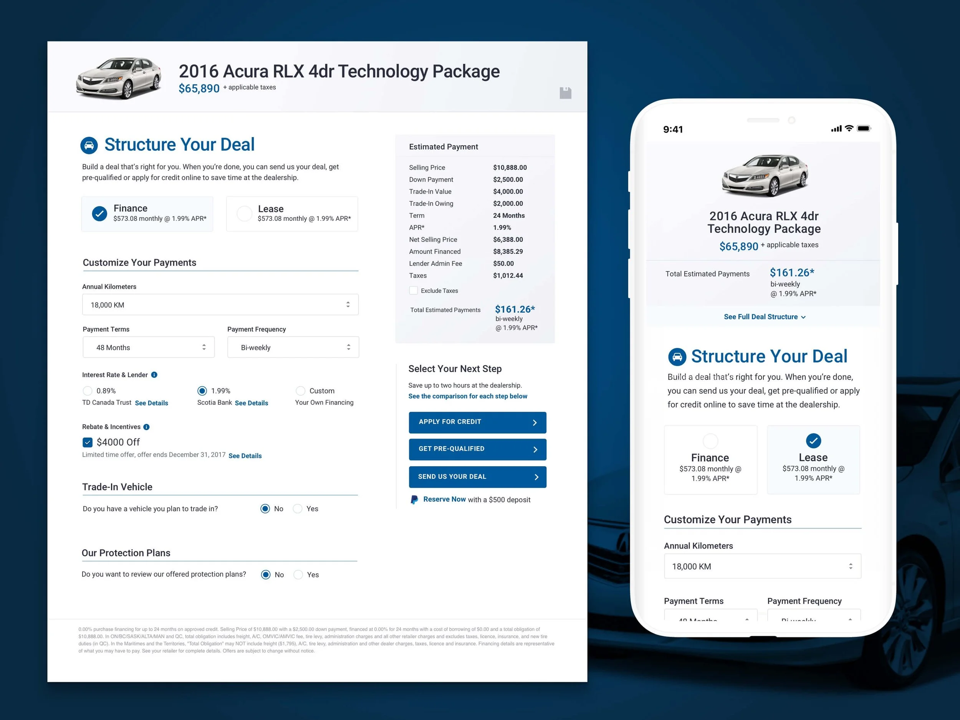Choose the 1.99% Scotia Bank rate

point(202,391)
